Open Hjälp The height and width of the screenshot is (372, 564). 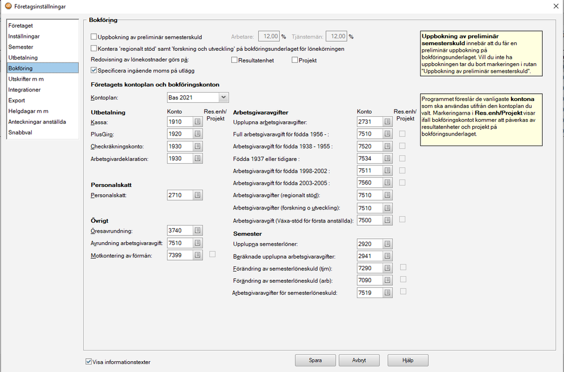[408, 360]
